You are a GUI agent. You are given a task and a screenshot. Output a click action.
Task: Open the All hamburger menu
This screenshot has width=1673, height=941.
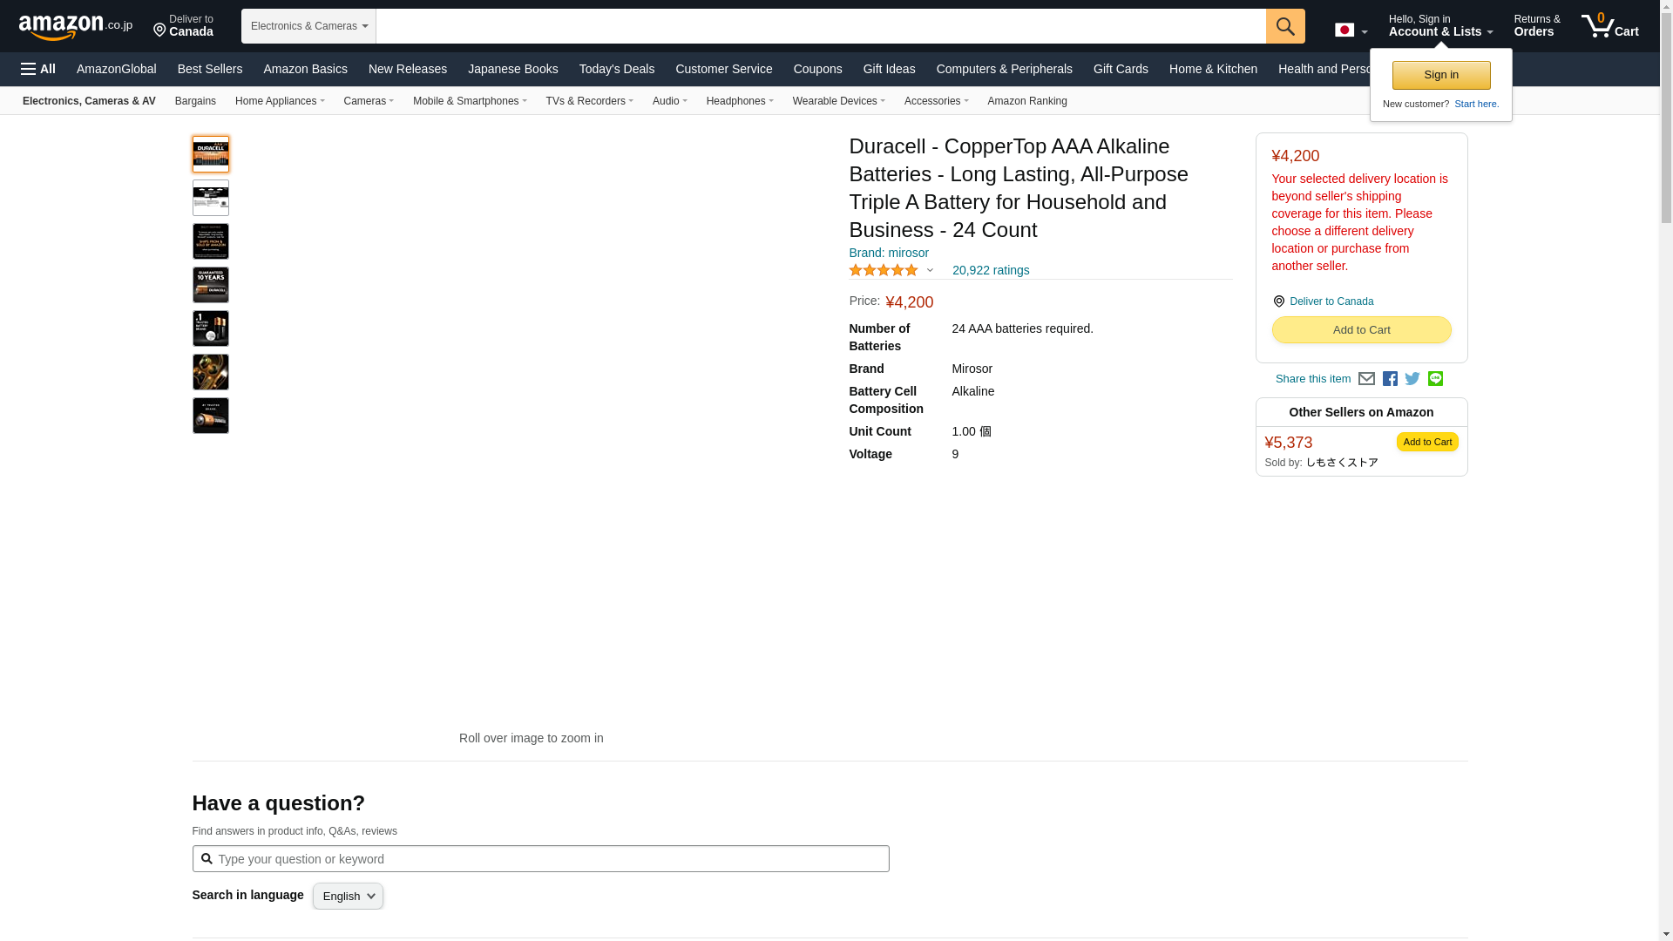click(38, 69)
